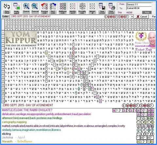The height and width of the screenshot is (145, 157).
Task: Click the Prime Cleric crest logo
Action: coord(141,36)
